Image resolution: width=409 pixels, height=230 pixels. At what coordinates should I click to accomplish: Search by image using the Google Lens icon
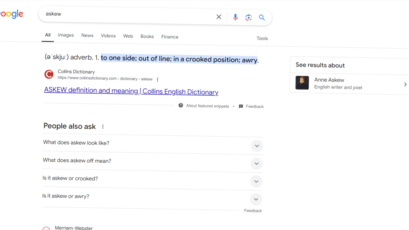(x=249, y=17)
